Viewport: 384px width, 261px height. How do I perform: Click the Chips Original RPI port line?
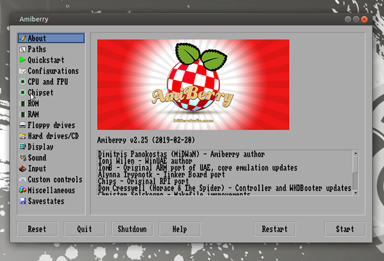point(143,181)
